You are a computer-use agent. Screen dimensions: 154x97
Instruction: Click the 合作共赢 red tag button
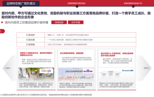pyautogui.click(x=76, y=22)
